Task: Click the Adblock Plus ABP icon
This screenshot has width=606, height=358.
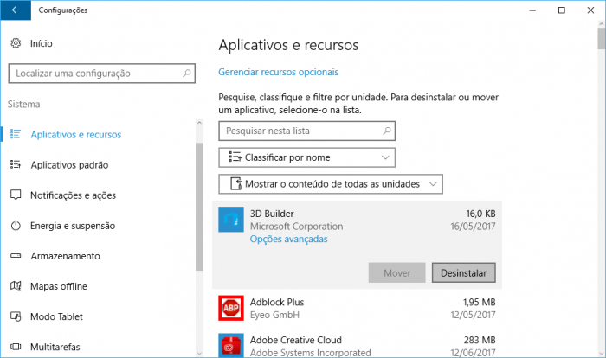Action: pos(231,308)
